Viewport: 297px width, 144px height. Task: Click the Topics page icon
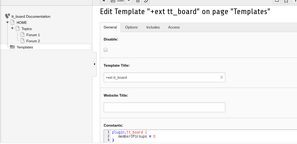pyautogui.click(x=17, y=28)
